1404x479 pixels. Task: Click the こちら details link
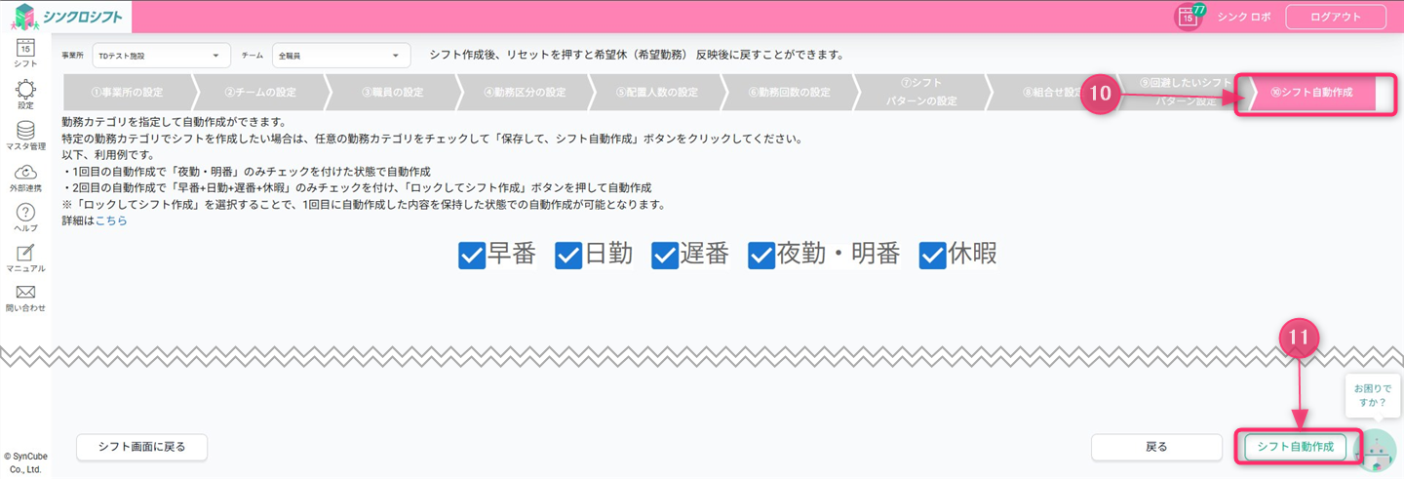(x=111, y=220)
